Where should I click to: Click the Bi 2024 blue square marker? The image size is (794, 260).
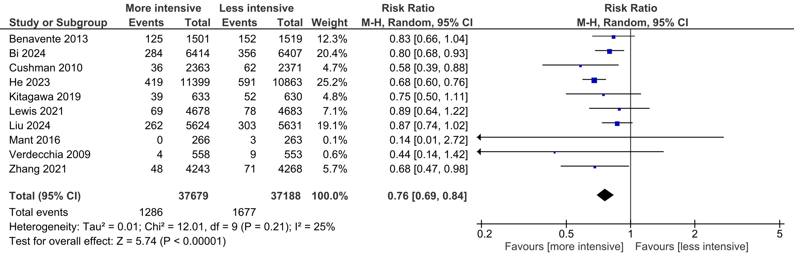(609, 52)
